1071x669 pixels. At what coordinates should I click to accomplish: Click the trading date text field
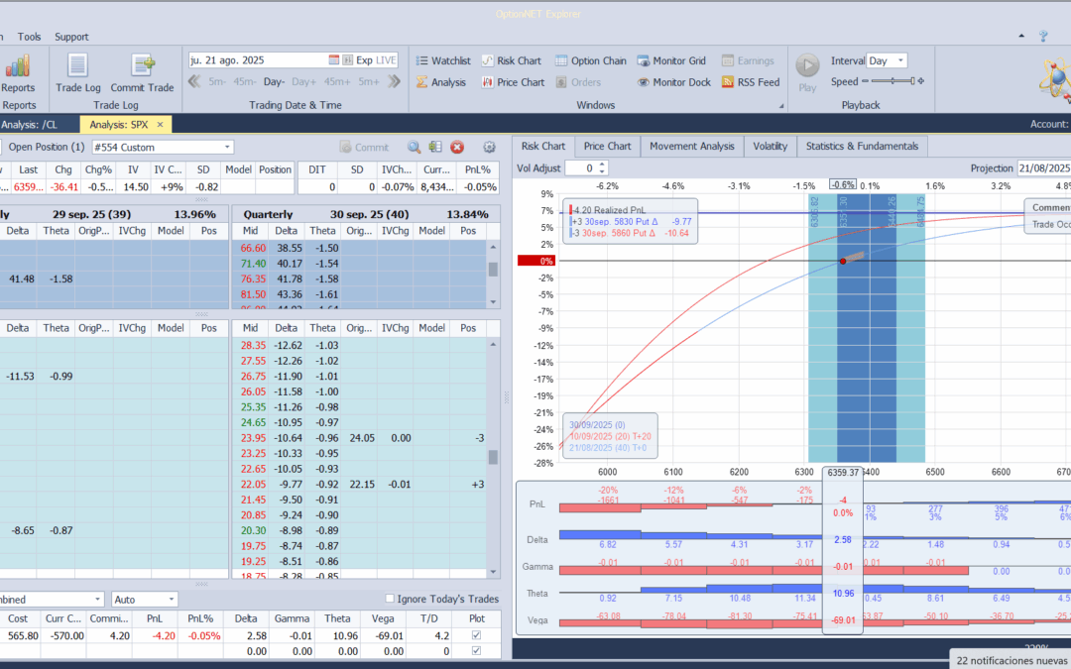click(258, 60)
